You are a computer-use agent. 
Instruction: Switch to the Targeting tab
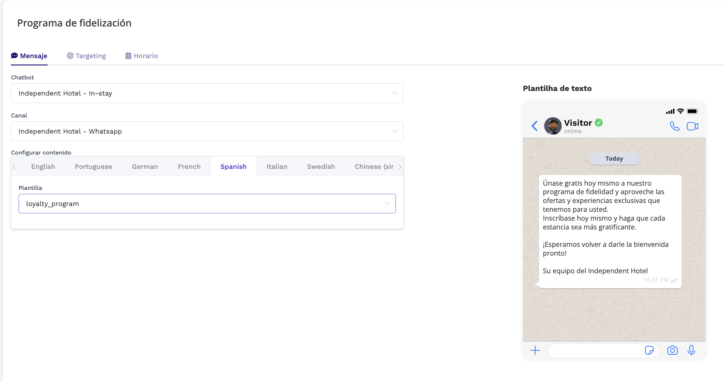87,56
